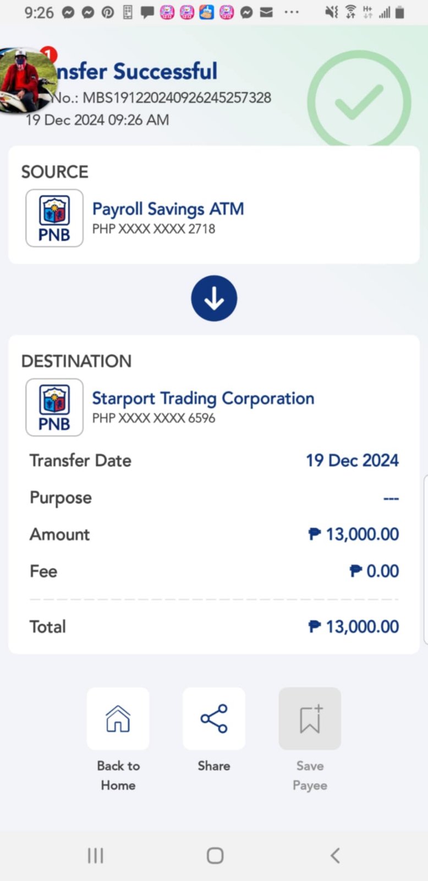Tap the PNB logo in Source card

54,218
